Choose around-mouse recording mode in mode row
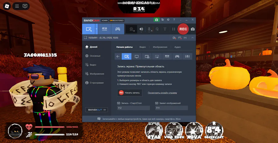This screenshot has width=278, height=143. [157, 56]
